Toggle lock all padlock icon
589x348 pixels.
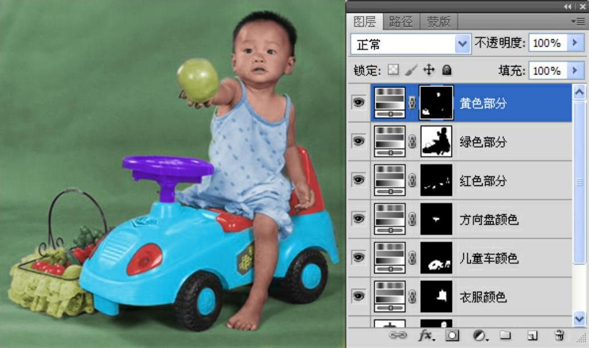(x=446, y=70)
